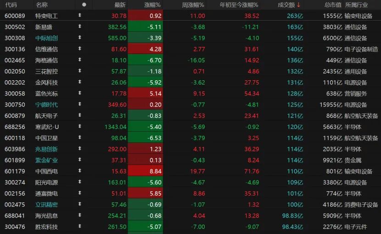
Task: Select the 阳光电源 stock name
Action: tap(46, 183)
